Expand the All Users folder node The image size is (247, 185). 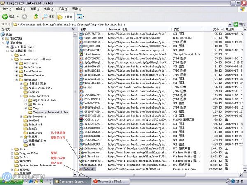(16, 63)
